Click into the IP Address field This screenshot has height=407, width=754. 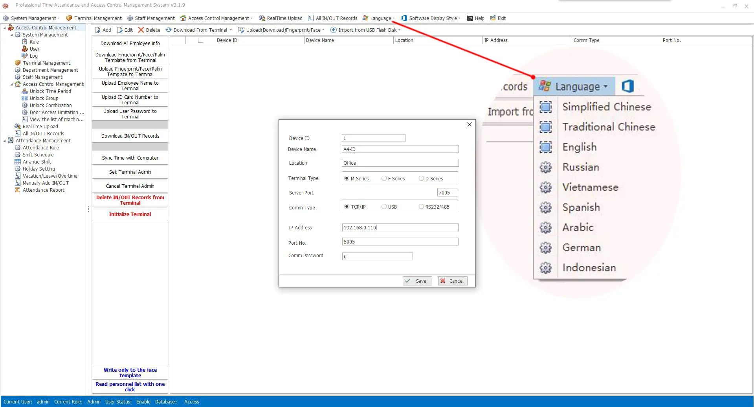pyautogui.click(x=400, y=227)
